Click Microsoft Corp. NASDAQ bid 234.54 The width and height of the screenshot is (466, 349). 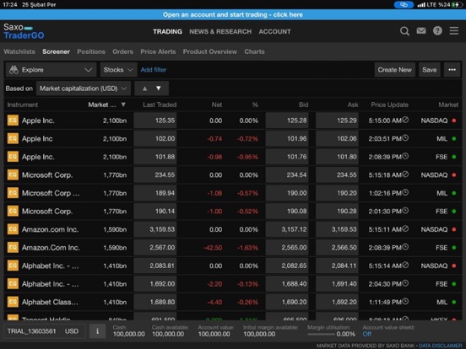click(287, 174)
